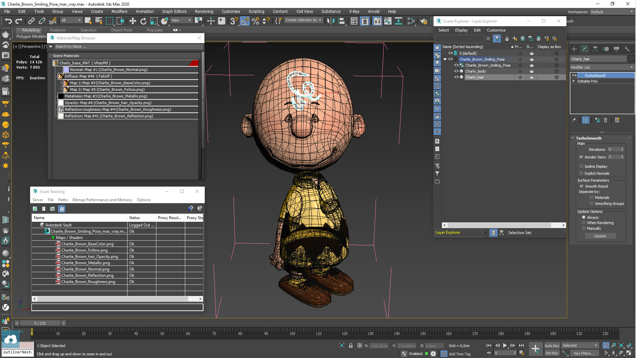The height and width of the screenshot is (358, 636).
Task: Display cameras filter in Scene Explorer sidebar
Action: (x=437, y=71)
